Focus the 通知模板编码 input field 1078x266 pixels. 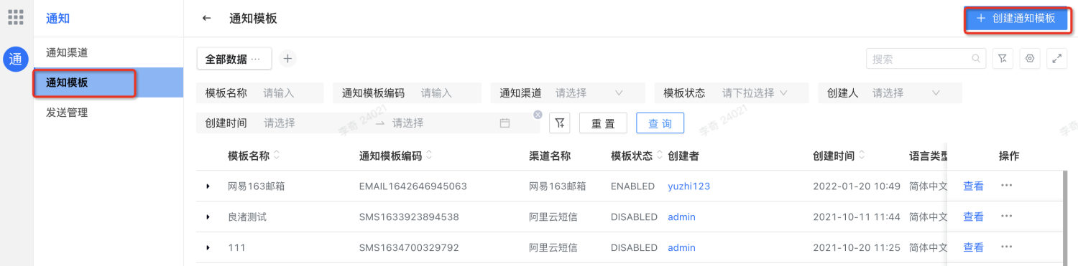pyautogui.click(x=448, y=93)
